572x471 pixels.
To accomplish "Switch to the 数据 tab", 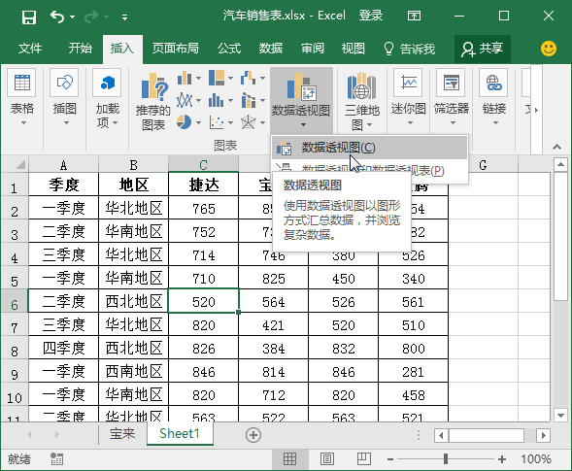I will click(271, 49).
